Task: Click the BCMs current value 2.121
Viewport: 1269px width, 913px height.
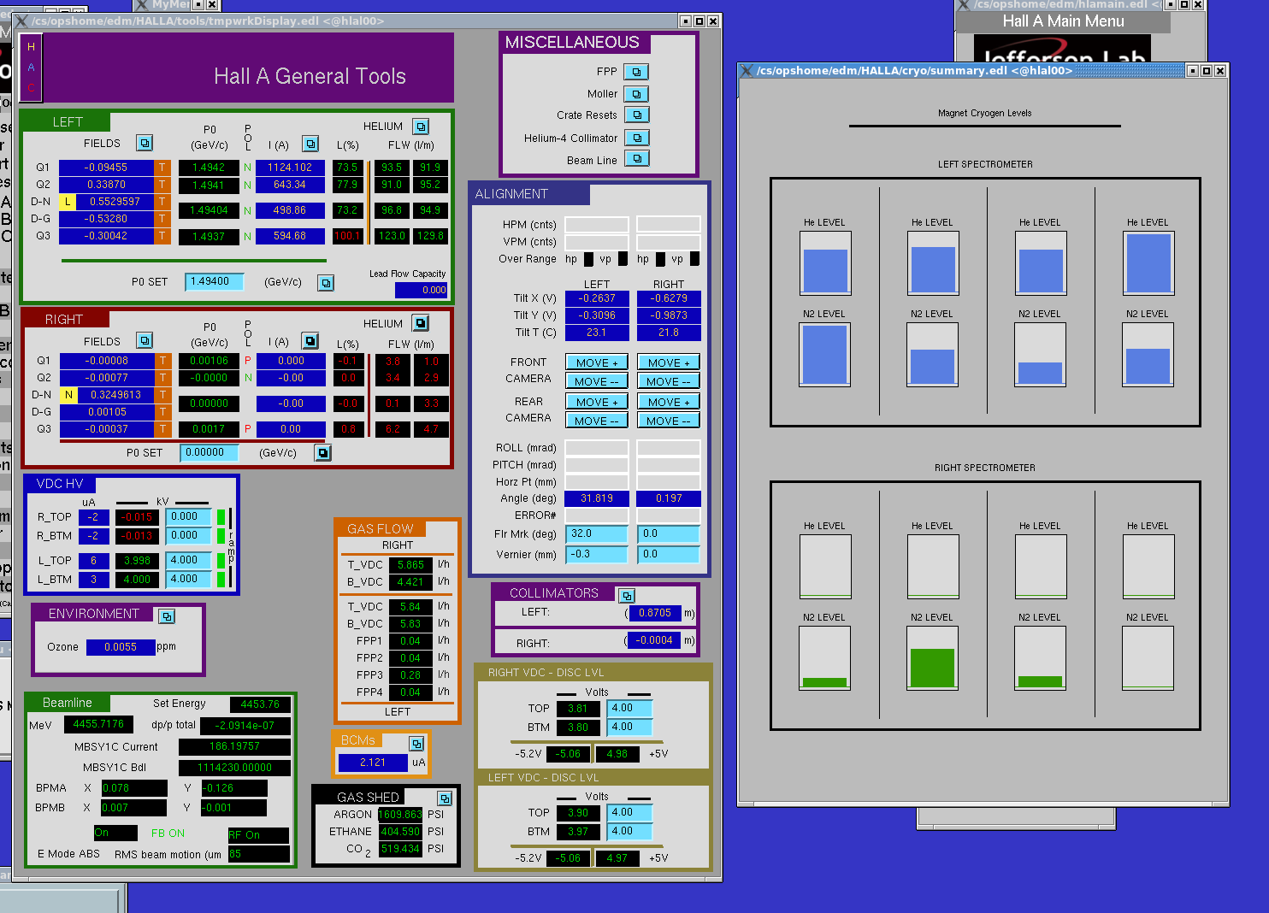Action: pyautogui.click(x=373, y=763)
